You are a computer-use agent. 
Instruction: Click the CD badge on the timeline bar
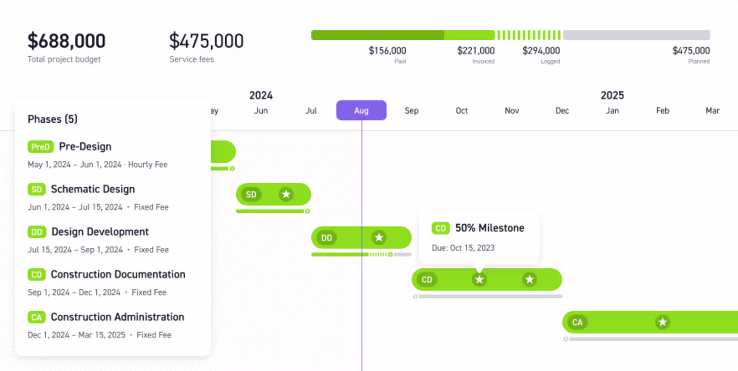click(x=427, y=280)
